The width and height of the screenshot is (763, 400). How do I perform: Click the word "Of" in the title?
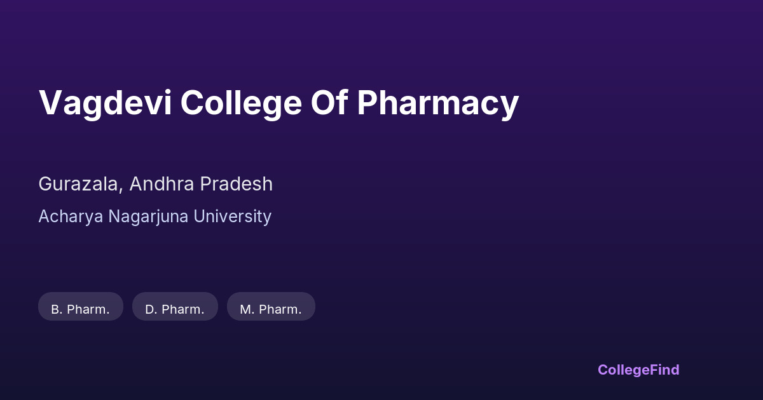(329, 103)
